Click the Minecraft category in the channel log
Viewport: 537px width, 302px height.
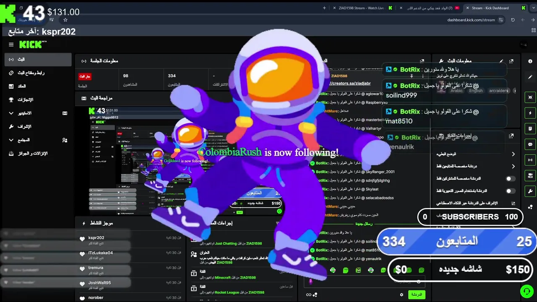pyautogui.click(x=223, y=278)
